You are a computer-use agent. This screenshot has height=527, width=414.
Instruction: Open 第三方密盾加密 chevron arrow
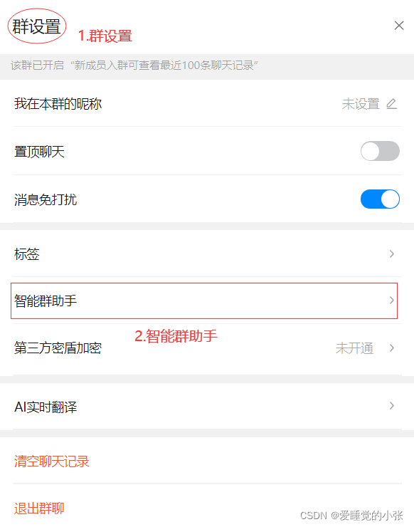[391, 348]
